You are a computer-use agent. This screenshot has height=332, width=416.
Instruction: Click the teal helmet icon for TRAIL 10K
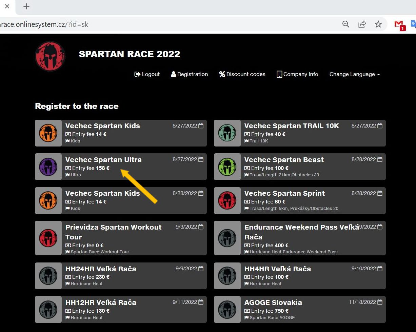(x=227, y=133)
